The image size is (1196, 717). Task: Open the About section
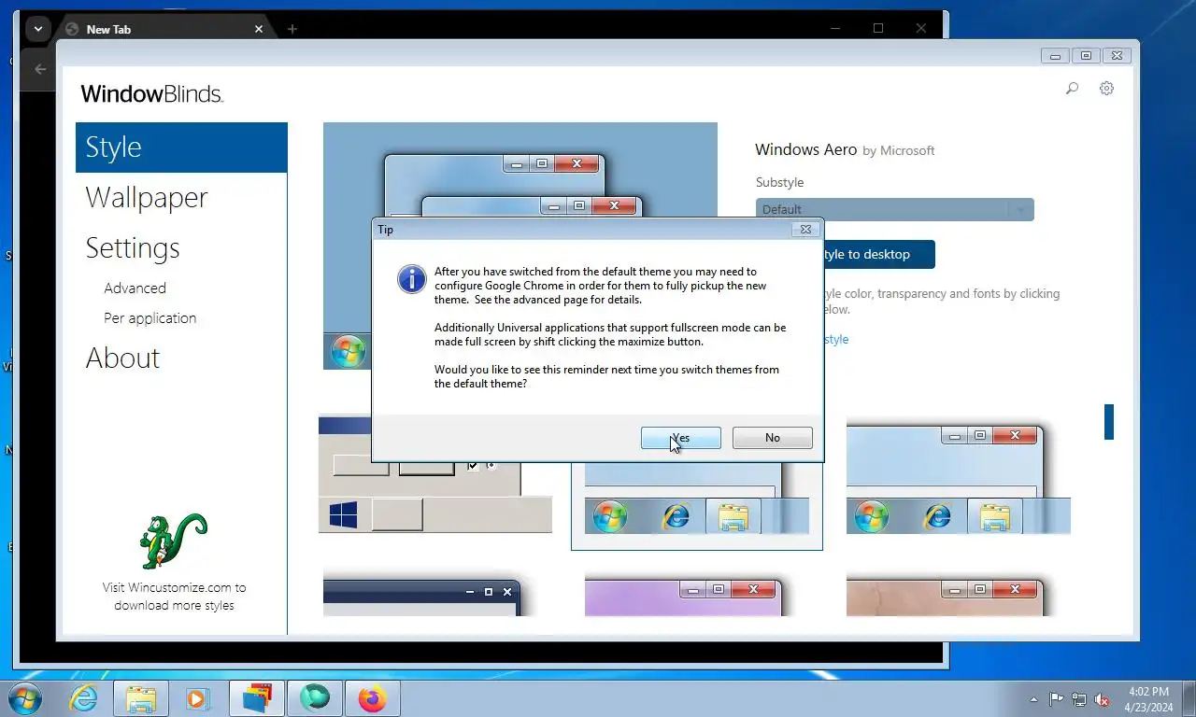pyautogui.click(x=122, y=358)
